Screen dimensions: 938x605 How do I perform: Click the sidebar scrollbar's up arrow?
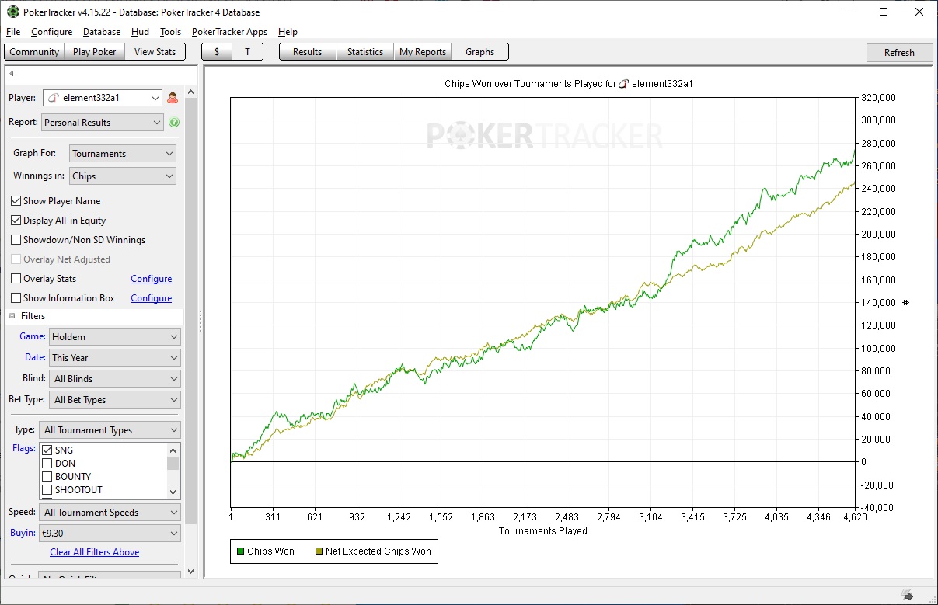click(x=191, y=92)
